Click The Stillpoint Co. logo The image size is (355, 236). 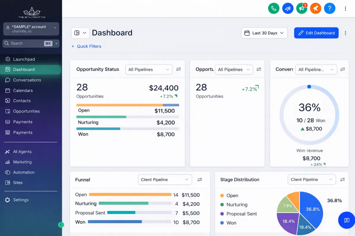(32, 13)
